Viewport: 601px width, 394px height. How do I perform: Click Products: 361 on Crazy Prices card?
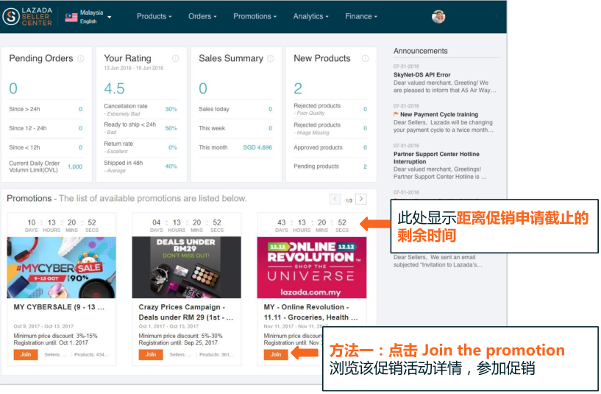pos(216,354)
